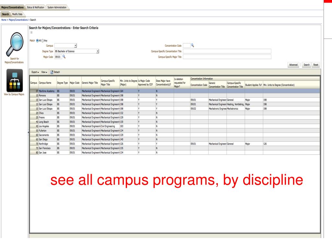The height and width of the screenshot is (249, 332).
Task: Select the Maritime Academy row
Action: click(x=175, y=91)
